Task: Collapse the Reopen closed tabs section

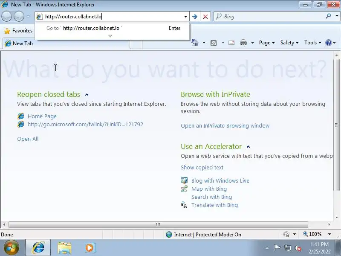Action: pyautogui.click(x=87, y=95)
